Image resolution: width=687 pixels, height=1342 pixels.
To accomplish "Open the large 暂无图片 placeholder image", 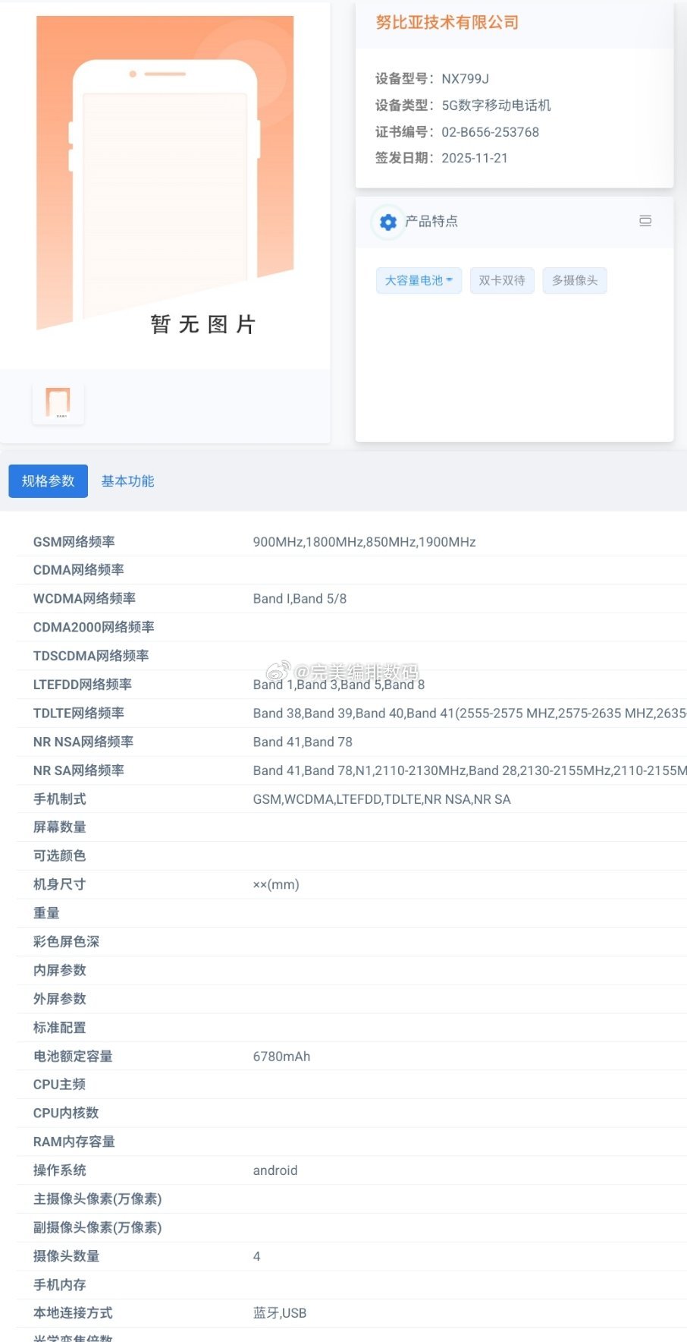I will 165,176.
